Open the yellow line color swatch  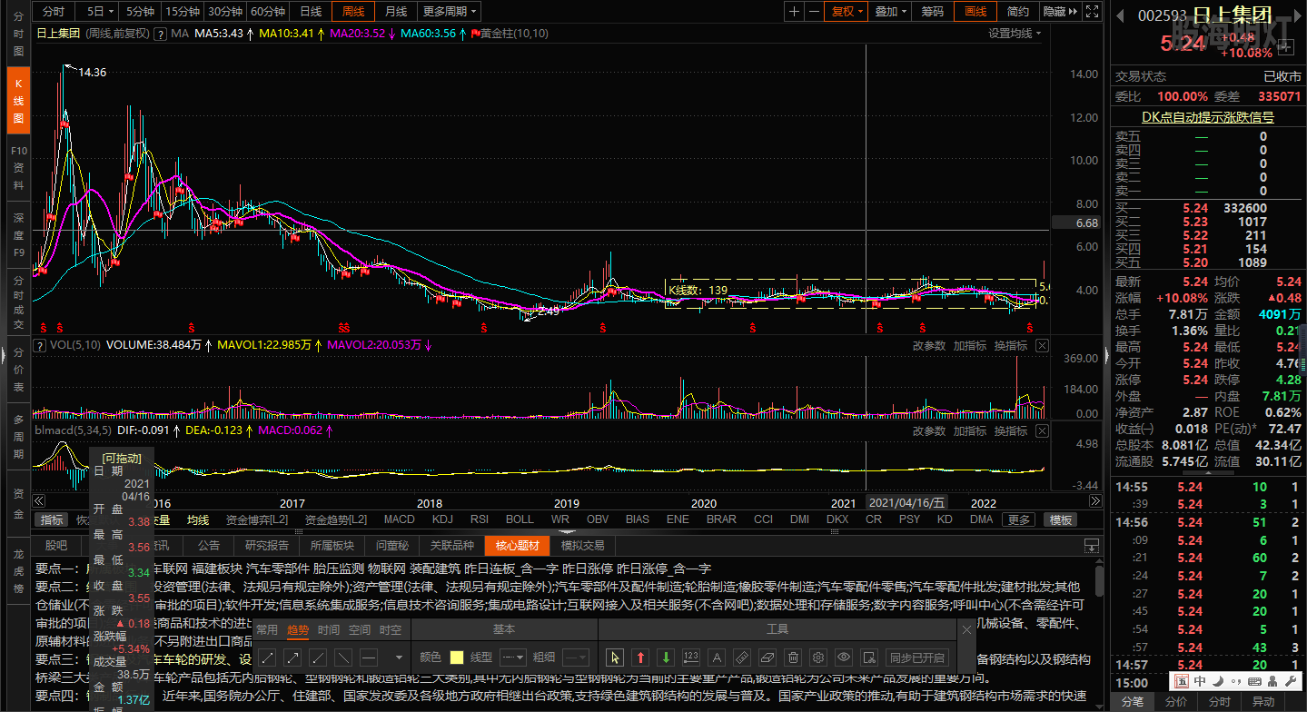(456, 657)
